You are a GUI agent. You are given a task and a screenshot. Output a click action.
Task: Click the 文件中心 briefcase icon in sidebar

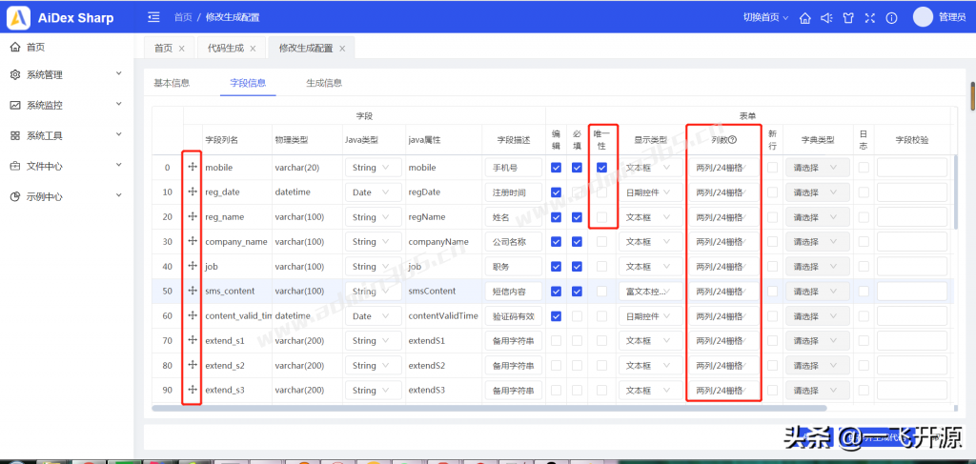[15, 166]
